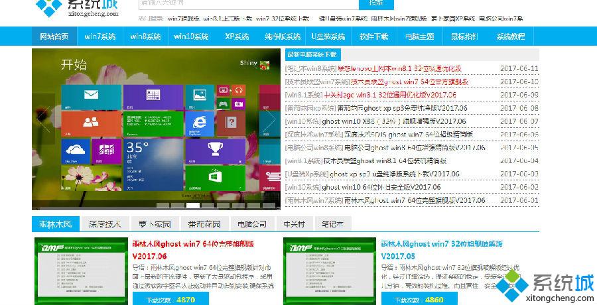Image resolution: width=597 pixels, height=305 pixels.
Task: Click the 35° weather tile in banner
Action: coord(153,164)
